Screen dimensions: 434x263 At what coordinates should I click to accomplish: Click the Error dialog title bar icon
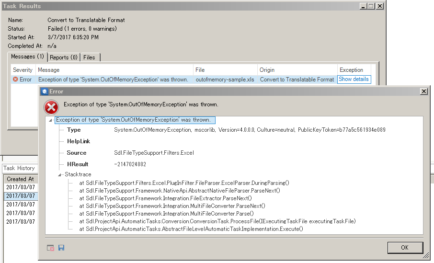pos(44,91)
